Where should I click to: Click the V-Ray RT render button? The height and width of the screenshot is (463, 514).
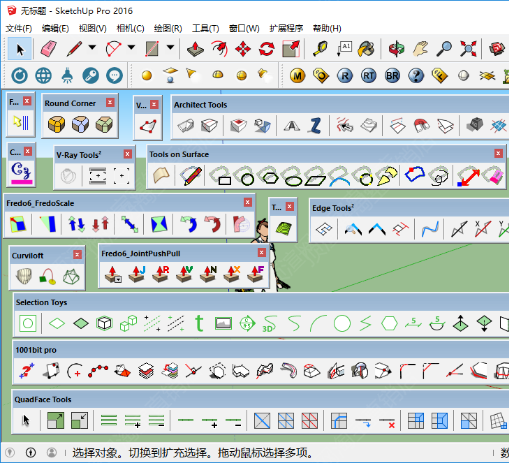(x=369, y=75)
